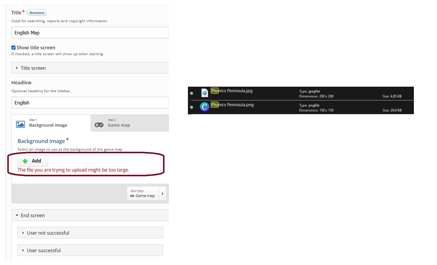Expand the Title screen section
This screenshot has width=437, height=265.
tap(90, 68)
